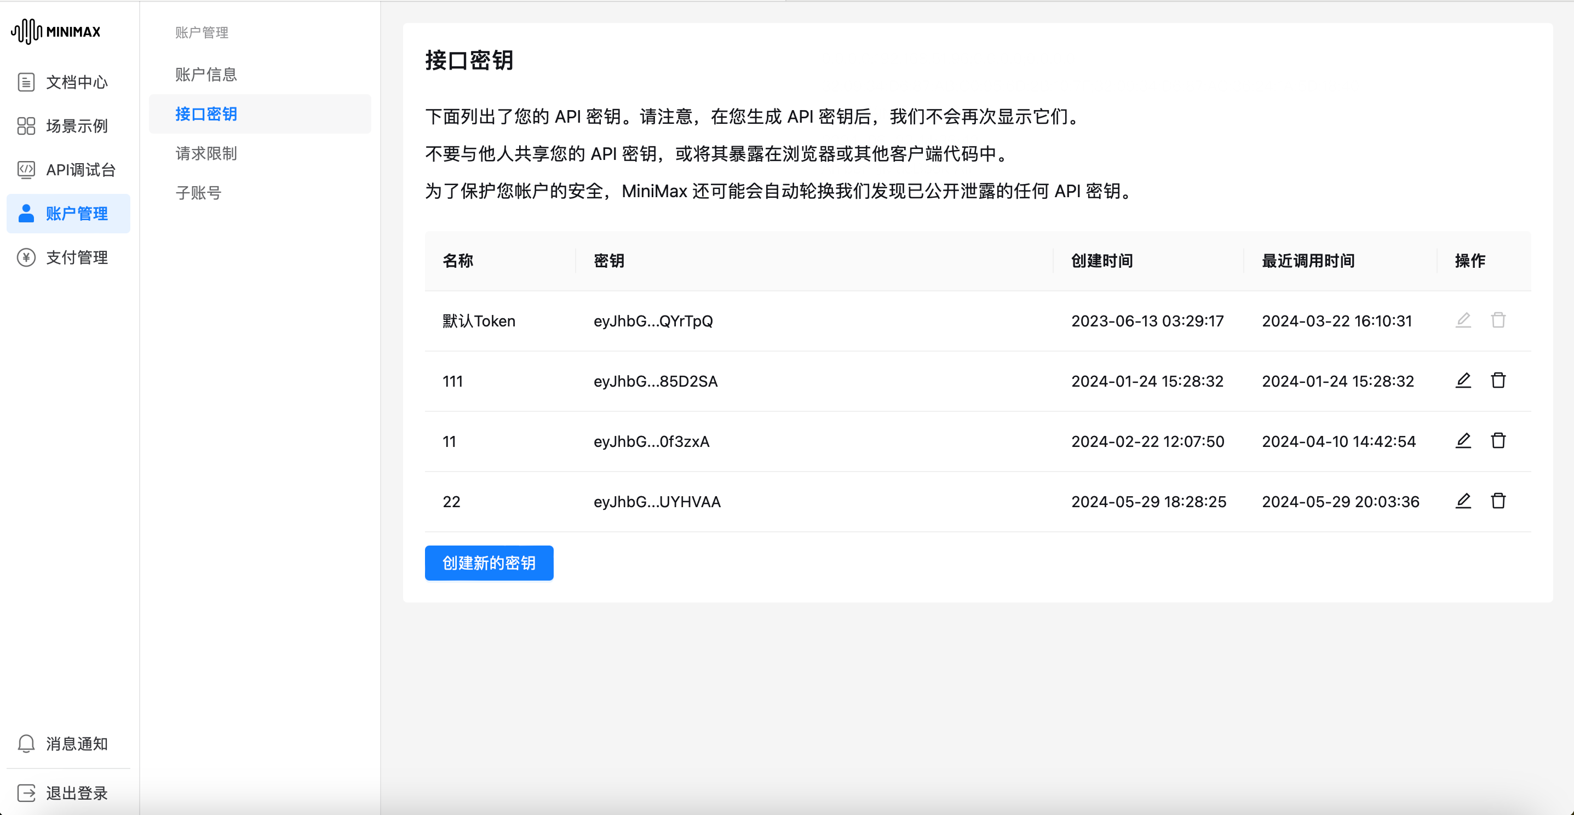Switch to 账户信息 submenu
This screenshot has height=815, width=1574.
click(260, 74)
